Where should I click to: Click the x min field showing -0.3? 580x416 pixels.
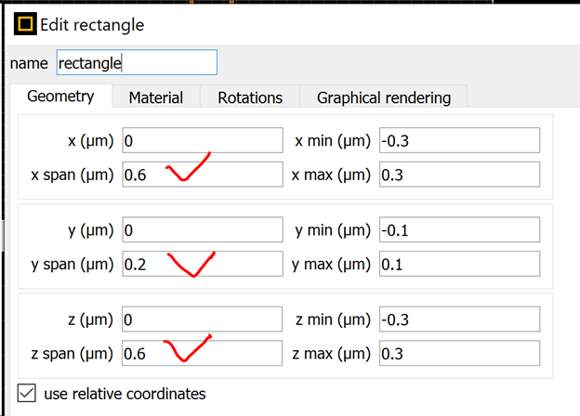(459, 140)
